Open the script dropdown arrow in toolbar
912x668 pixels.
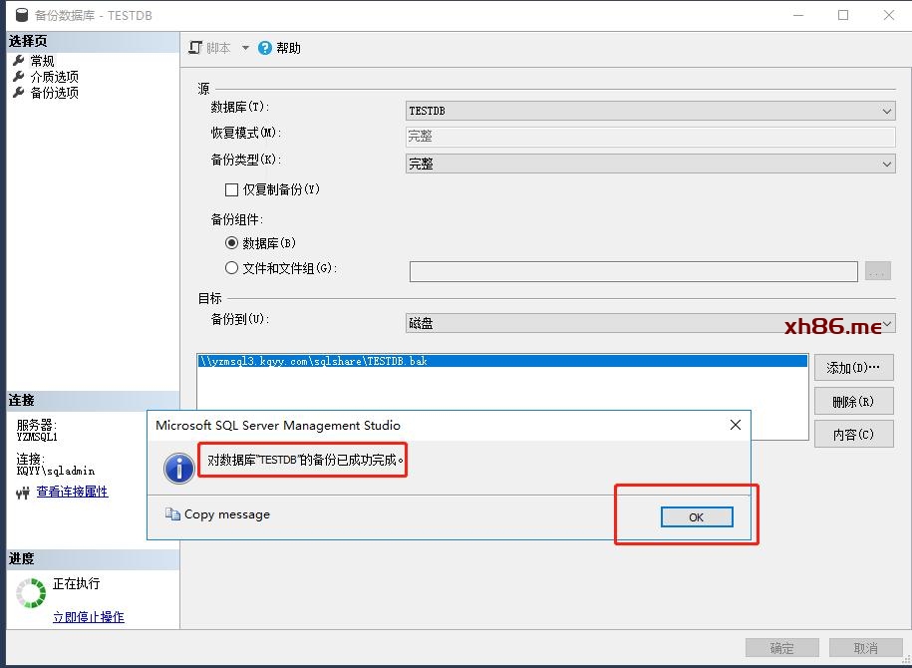point(245,48)
